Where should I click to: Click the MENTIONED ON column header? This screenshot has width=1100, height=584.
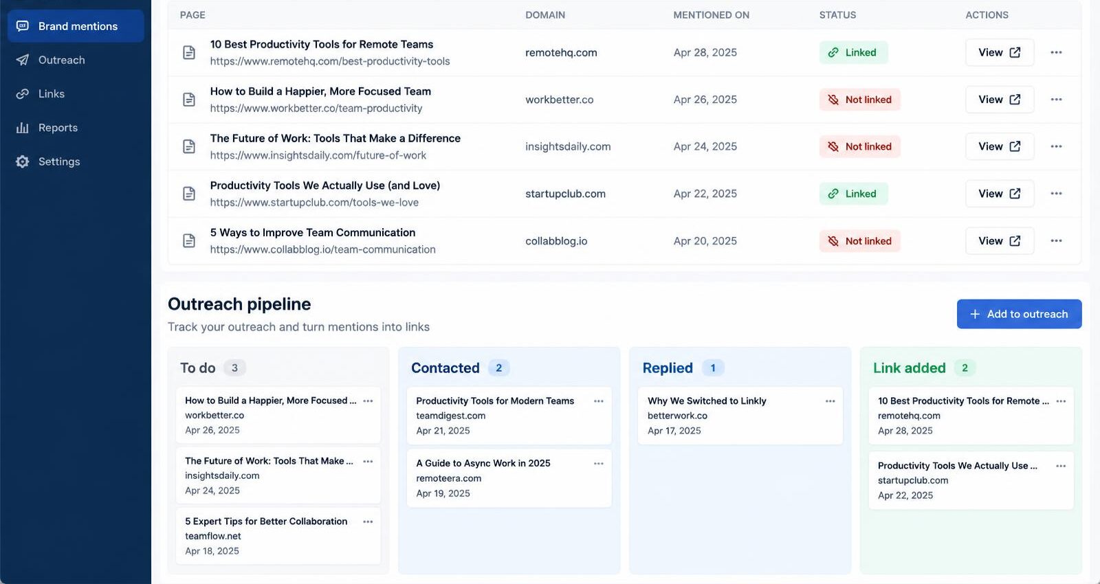coord(711,14)
